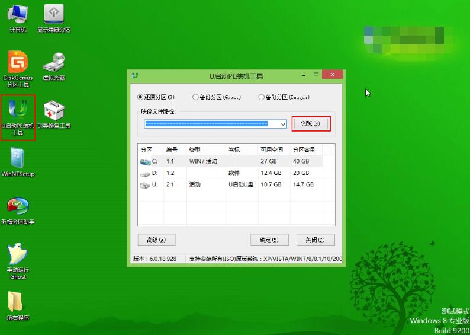Click the C: drive icon in partition list

click(146, 162)
